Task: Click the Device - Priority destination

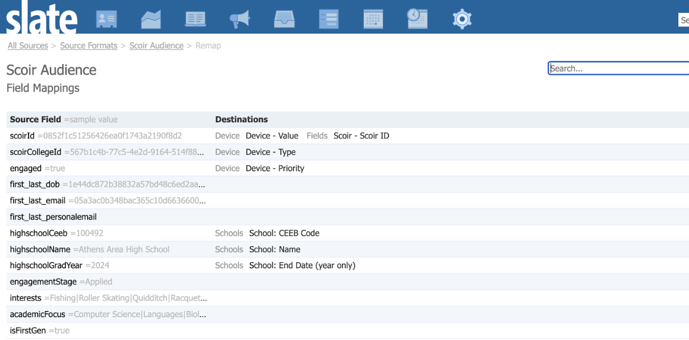Action: (x=275, y=168)
